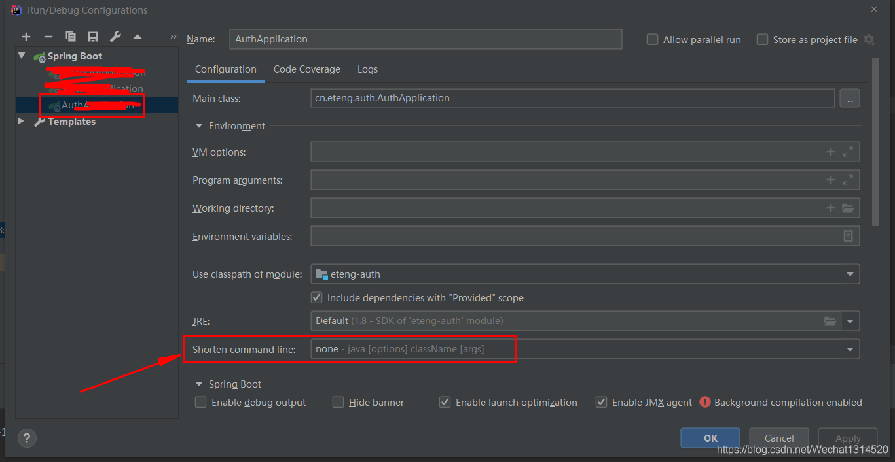Copy the AuthApplication configuration

(x=69, y=37)
